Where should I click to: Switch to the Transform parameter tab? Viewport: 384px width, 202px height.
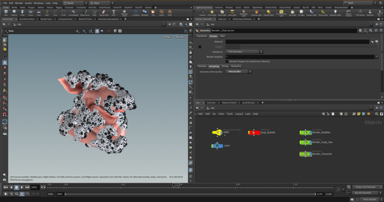coord(201,36)
